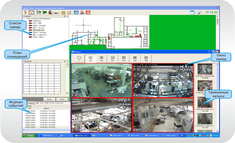This screenshot has height=143, width=235.
Task: Click the Взять button
Action: pyautogui.click(x=49, y=99)
